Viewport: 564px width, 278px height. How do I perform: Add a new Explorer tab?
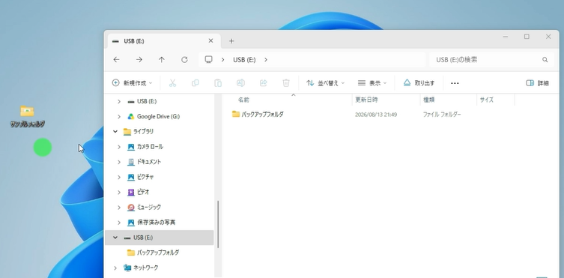(231, 41)
